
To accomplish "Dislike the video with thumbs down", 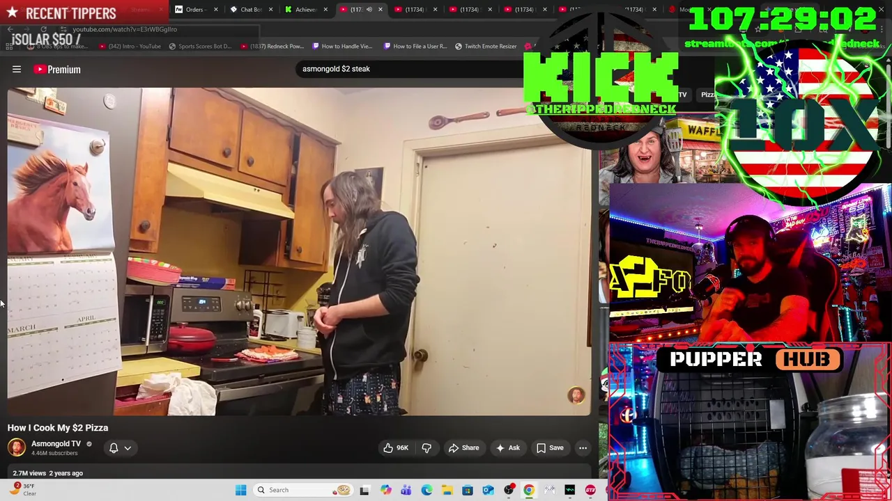I will pyautogui.click(x=426, y=448).
